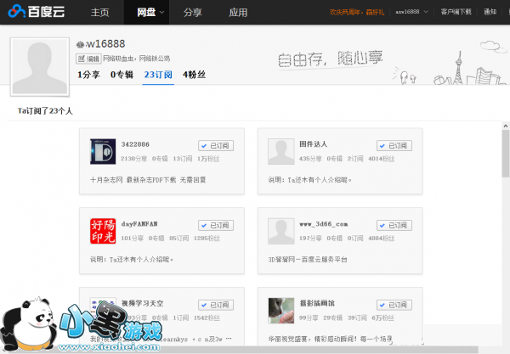510x354 pixels.
Task: Click the Baidu Cloud logo
Action: click(36, 12)
